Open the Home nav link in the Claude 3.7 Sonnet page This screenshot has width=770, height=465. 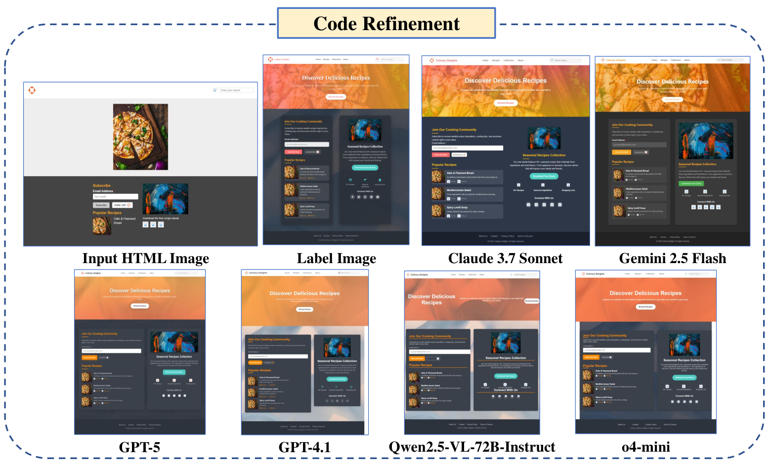click(x=485, y=60)
